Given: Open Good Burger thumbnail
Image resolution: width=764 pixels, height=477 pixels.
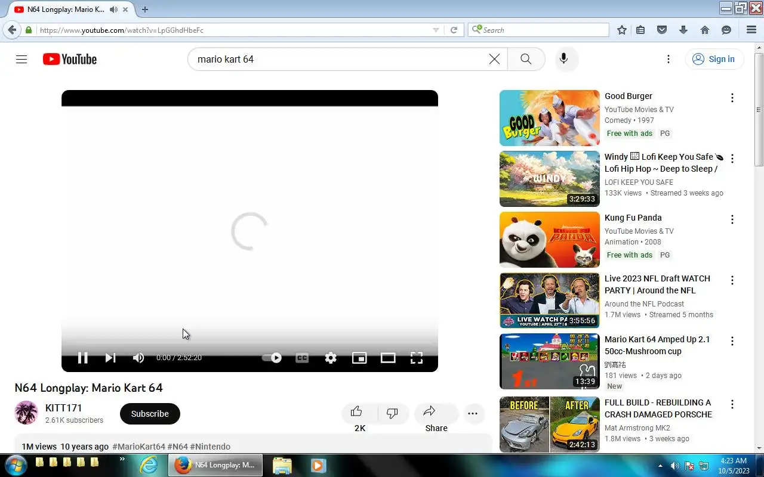Looking at the screenshot, I should tap(549, 118).
